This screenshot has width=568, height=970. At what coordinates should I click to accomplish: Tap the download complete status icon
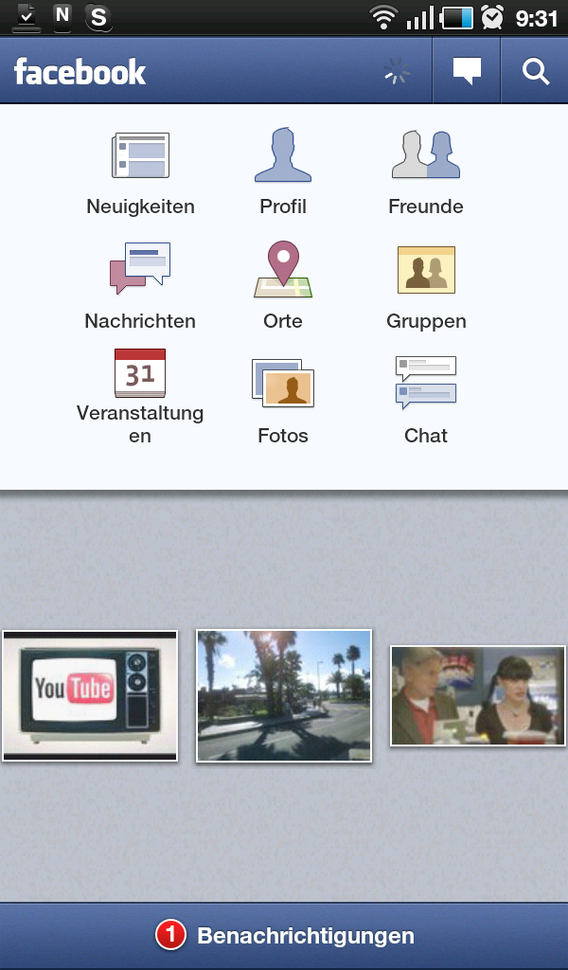click(x=27, y=17)
